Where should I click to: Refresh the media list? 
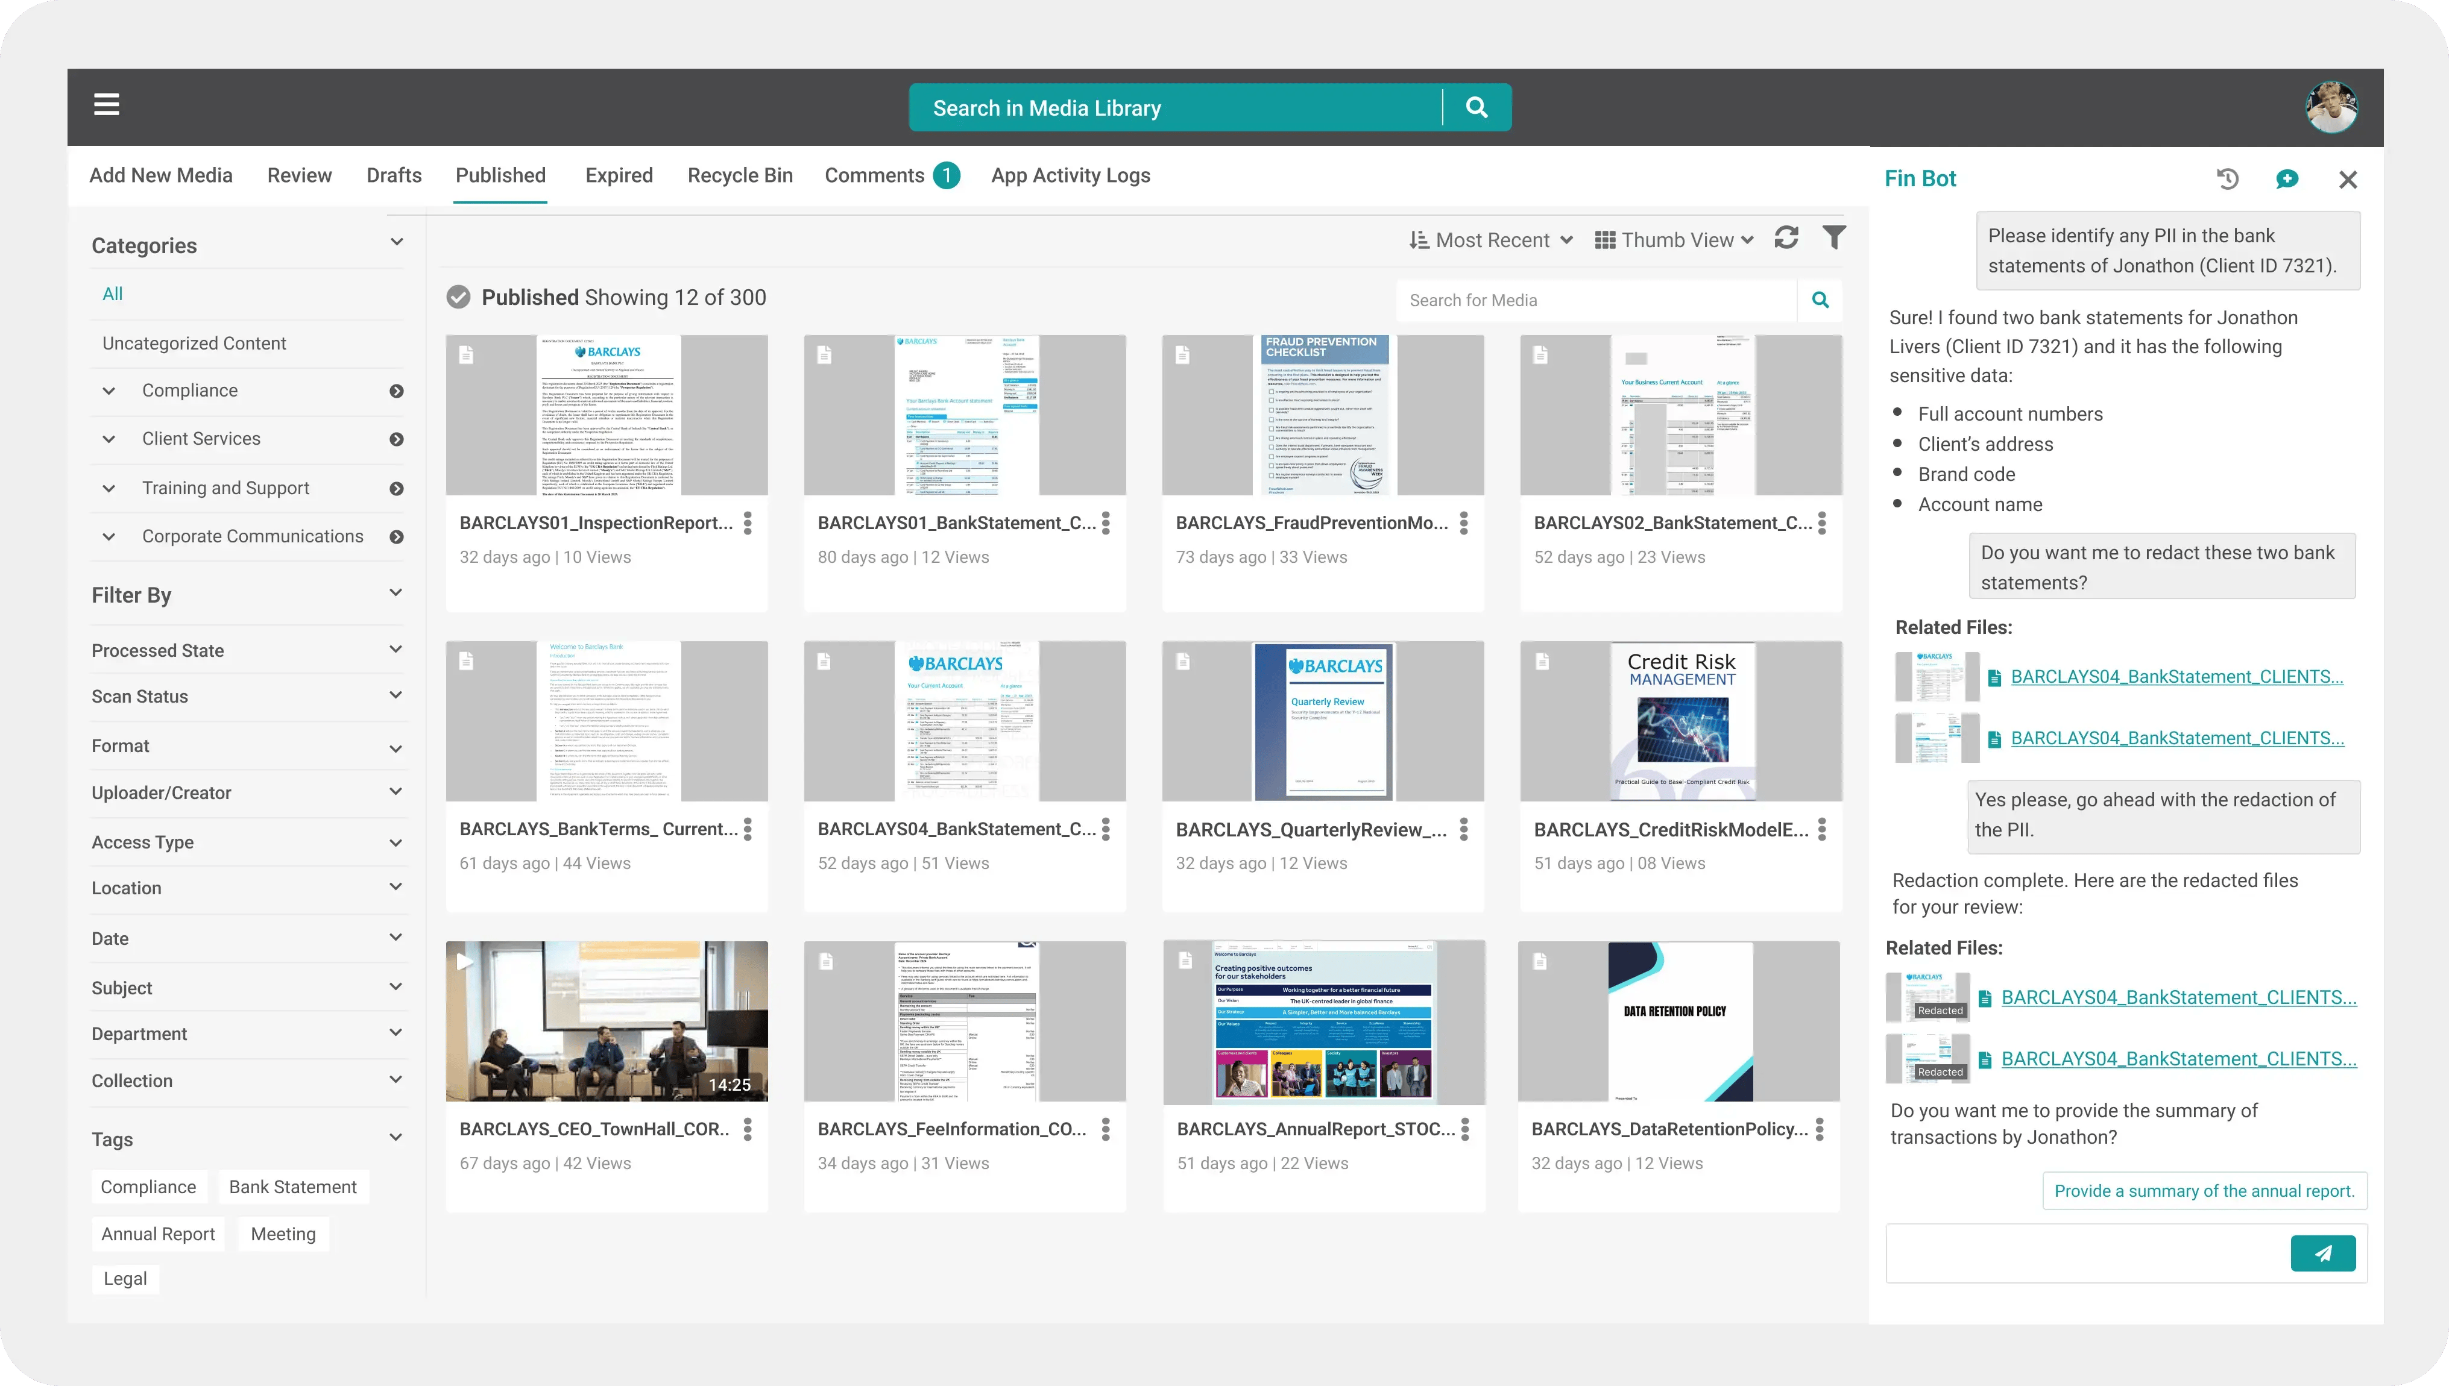[1786, 238]
